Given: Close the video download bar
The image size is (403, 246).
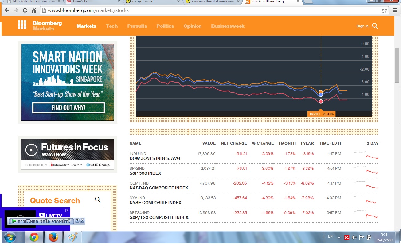Looking at the screenshot, I should pyautogui.click(x=82, y=221).
